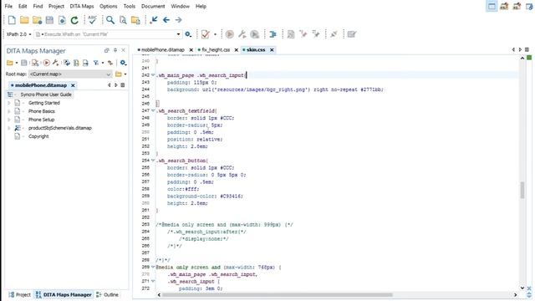This screenshot has height=301, width=535.
Task: Open the Tools menu
Action: 130,6
